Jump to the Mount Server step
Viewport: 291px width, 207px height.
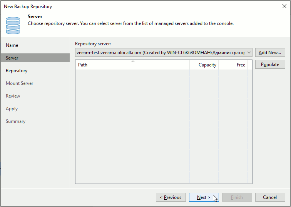pyautogui.click(x=19, y=83)
